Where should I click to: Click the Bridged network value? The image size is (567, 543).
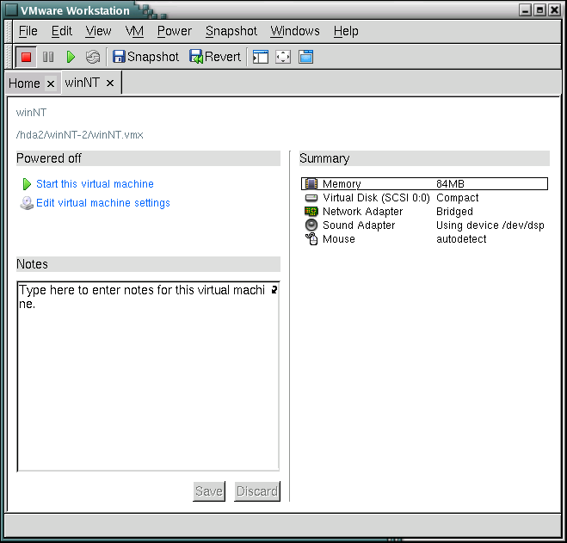[454, 212]
